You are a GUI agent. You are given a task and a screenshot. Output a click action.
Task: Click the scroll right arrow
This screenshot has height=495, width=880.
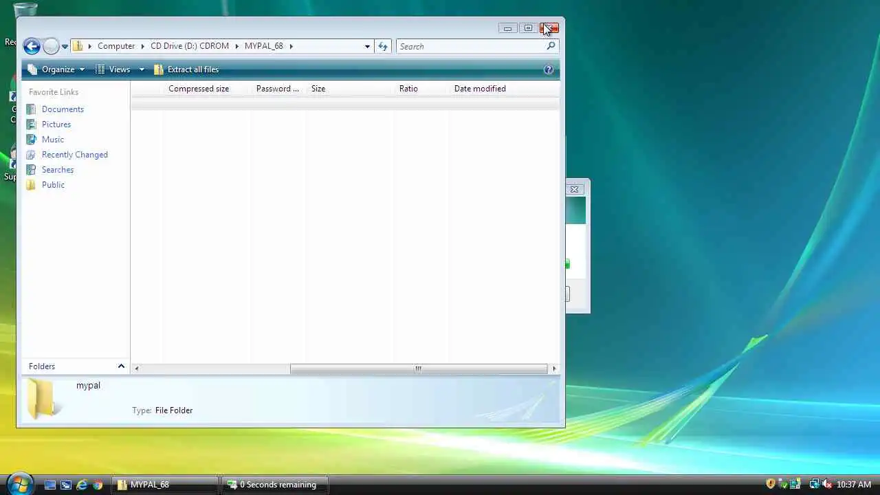(554, 368)
